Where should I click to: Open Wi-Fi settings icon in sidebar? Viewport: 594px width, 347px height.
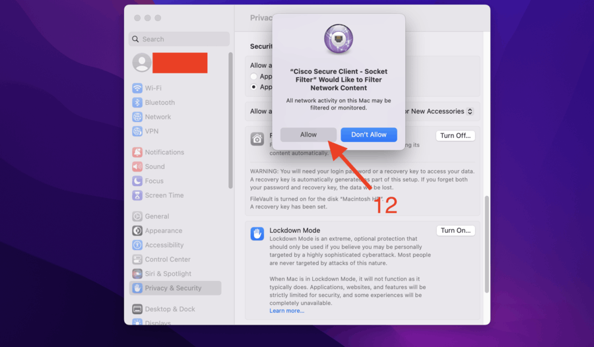click(x=137, y=88)
